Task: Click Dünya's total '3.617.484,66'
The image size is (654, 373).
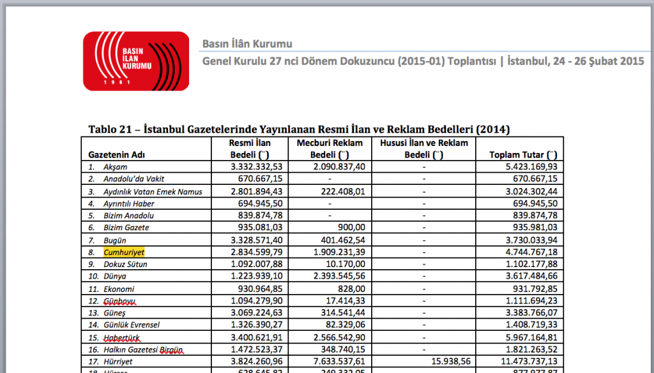Action: tap(531, 277)
